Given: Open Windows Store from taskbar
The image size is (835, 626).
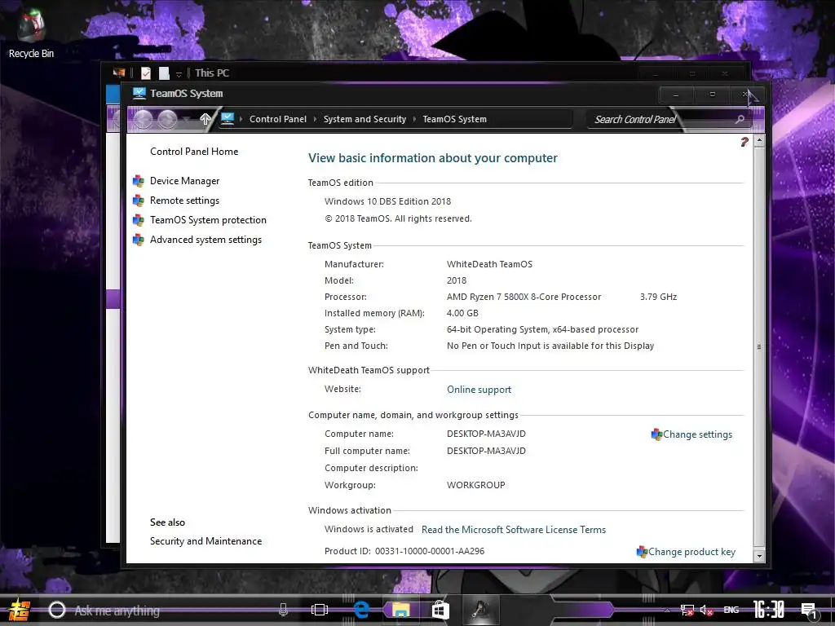Looking at the screenshot, I should (440, 610).
